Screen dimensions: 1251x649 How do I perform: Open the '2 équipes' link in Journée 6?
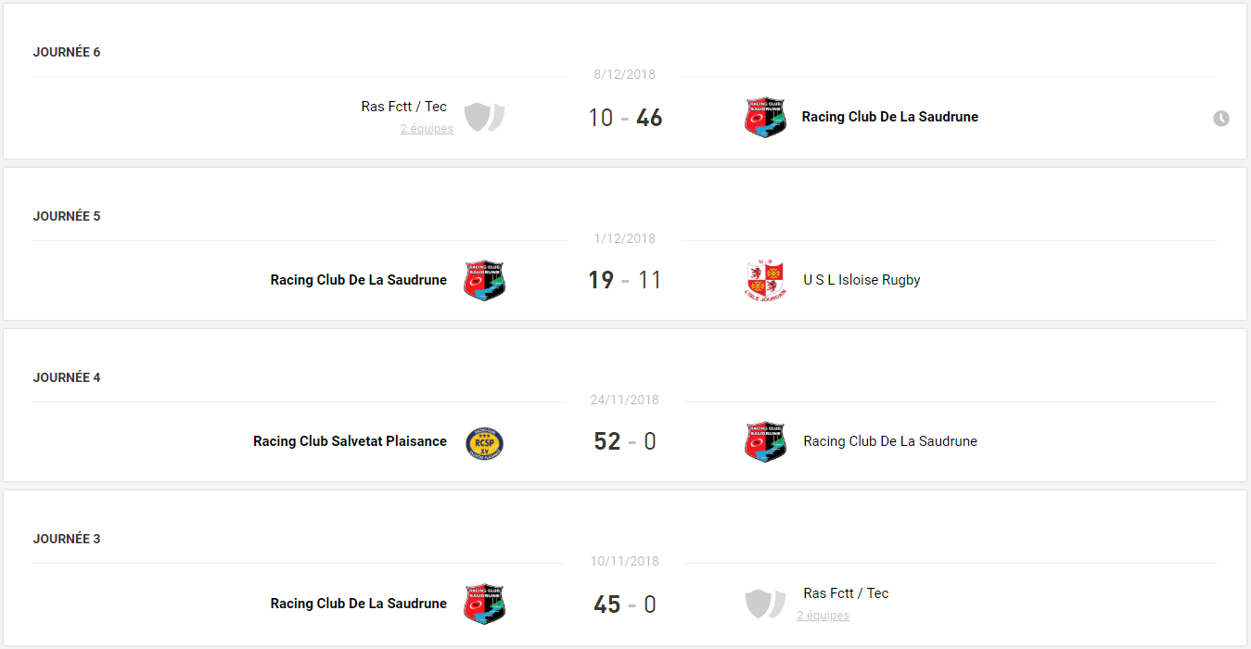coord(427,130)
